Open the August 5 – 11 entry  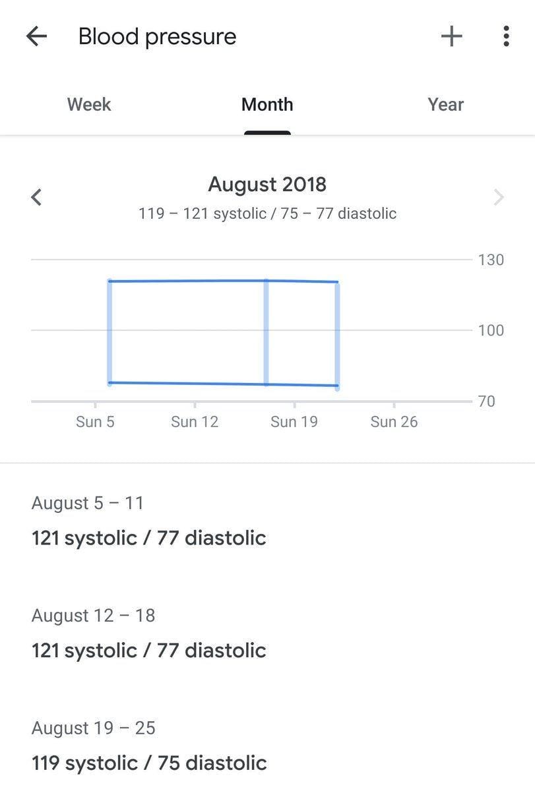[148, 521]
